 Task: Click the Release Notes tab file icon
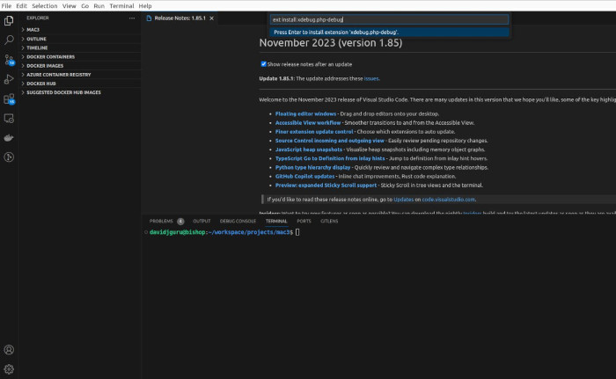pos(149,18)
